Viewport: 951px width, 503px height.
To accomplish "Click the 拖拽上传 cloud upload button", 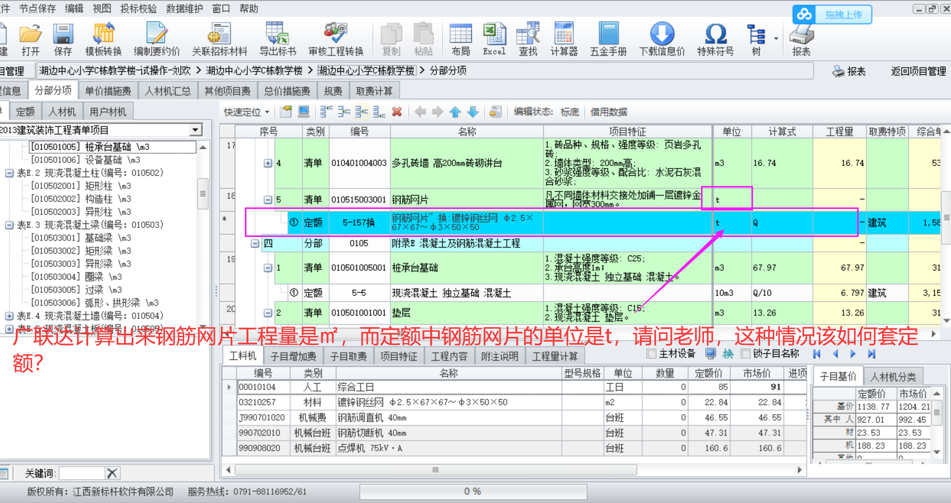I will pos(832,14).
